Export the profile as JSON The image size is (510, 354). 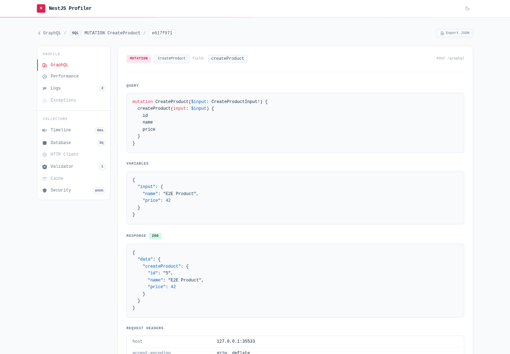coord(455,33)
